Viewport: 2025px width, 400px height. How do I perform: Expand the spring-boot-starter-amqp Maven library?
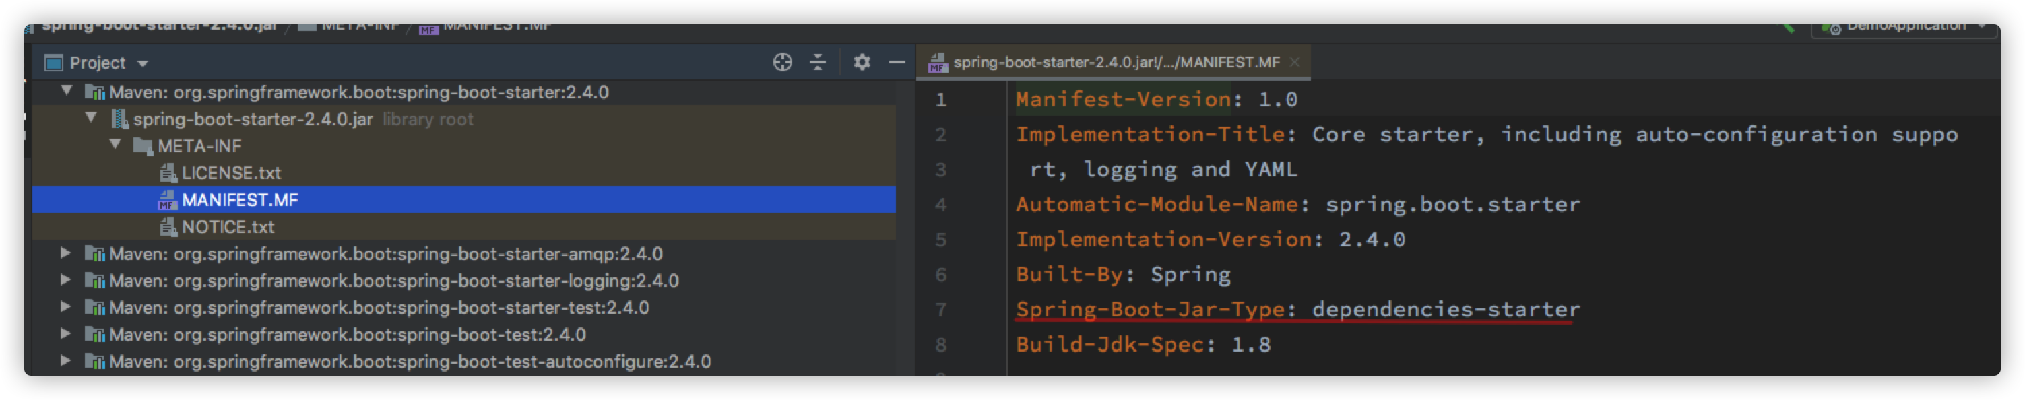[x=66, y=253]
